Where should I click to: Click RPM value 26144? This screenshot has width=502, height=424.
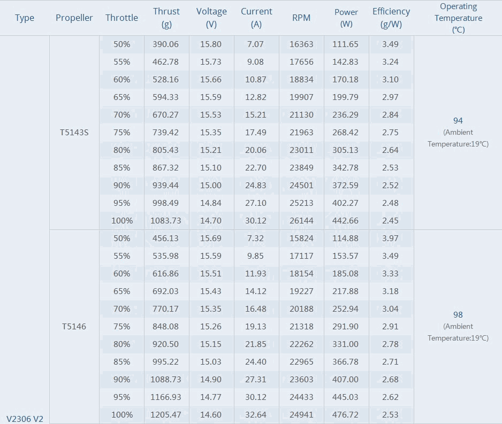[301, 221]
